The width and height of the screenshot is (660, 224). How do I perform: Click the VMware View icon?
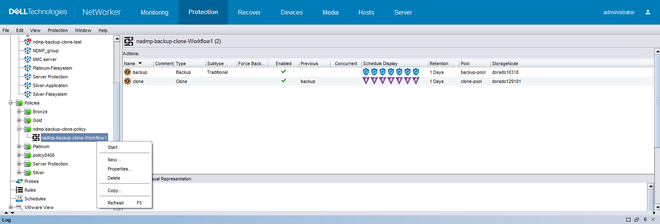18,207
